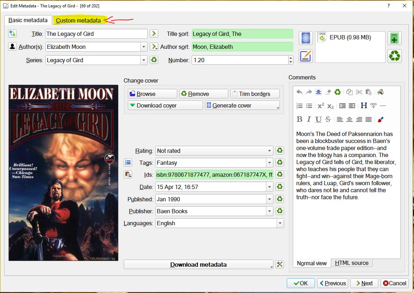Click Download cover button
414x293 pixels.
[x=166, y=105]
